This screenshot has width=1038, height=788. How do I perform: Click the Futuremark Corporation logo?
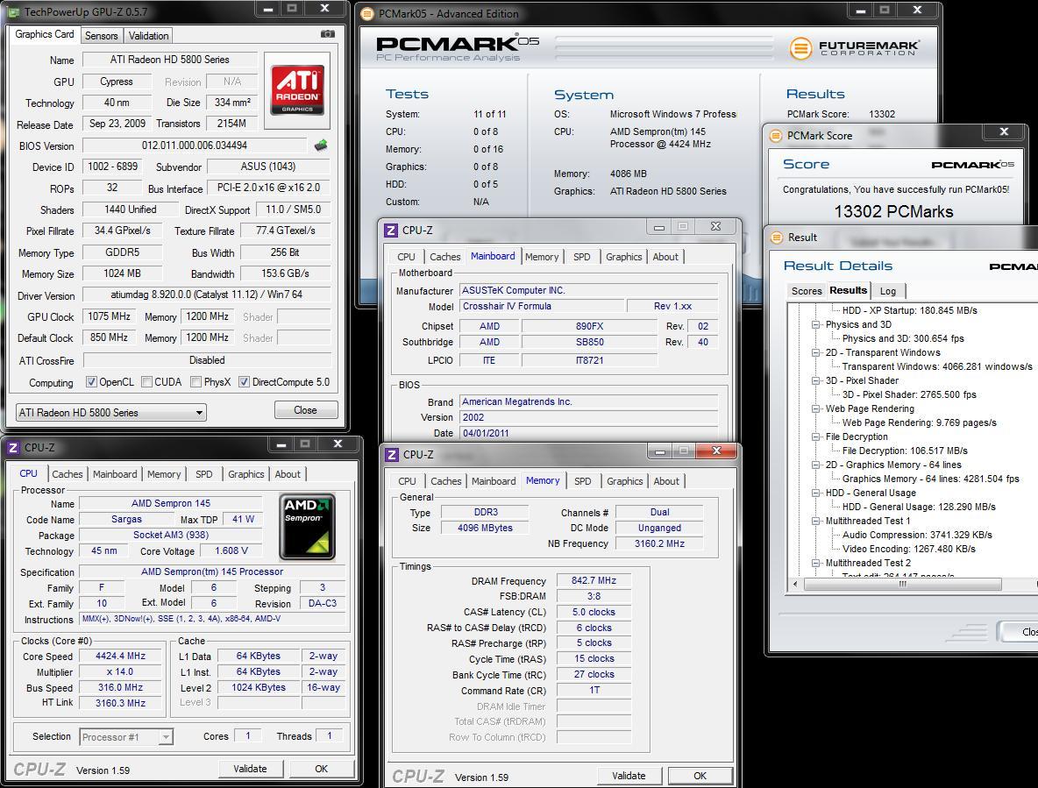coord(854,47)
